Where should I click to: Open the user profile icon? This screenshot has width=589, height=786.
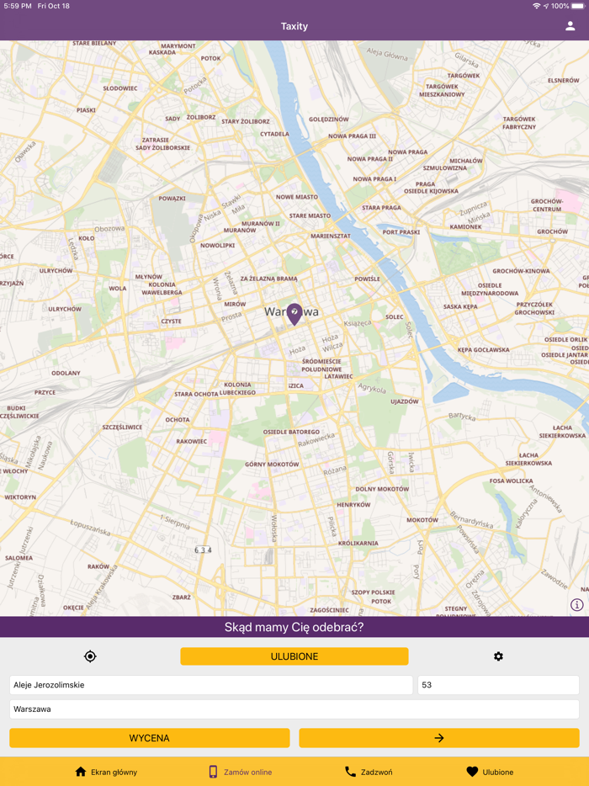[x=570, y=26]
